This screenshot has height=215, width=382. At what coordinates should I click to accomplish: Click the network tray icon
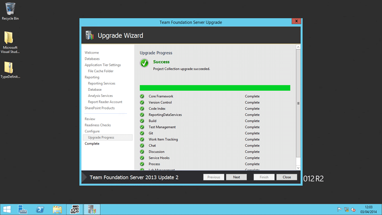tap(347, 209)
